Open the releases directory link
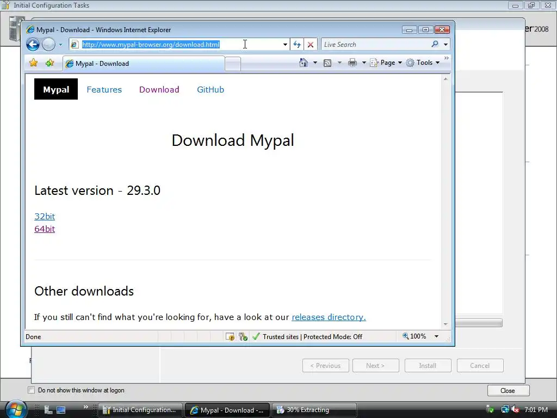This screenshot has width=557, height=418. [329, 317]
